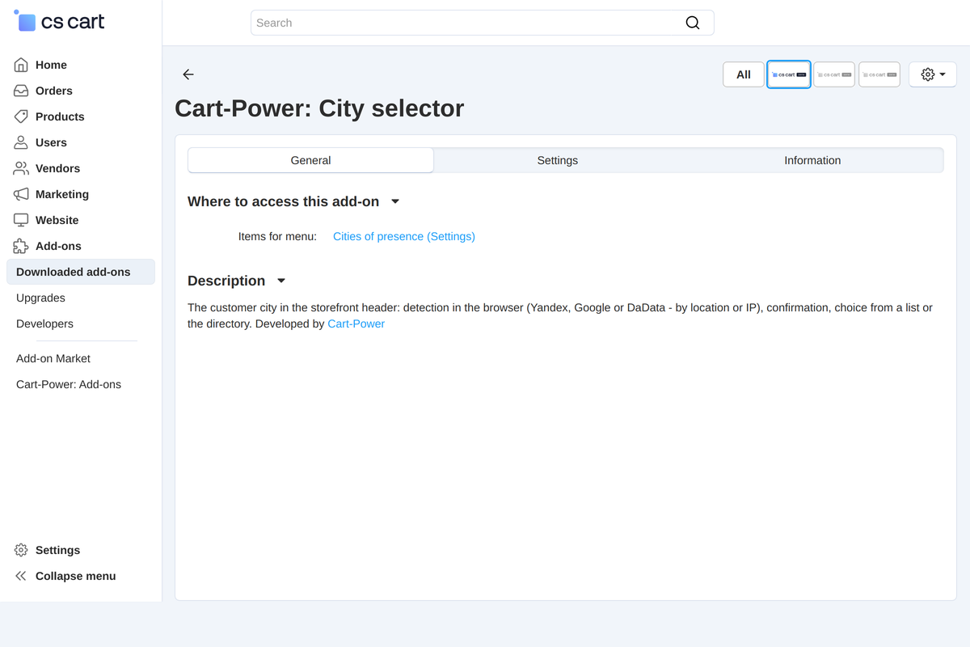The width and height of the screenshot is (970, 647).
Task: Click the 'Items for menu:' label
Action: pyautogui.click(x=277, y=236)
